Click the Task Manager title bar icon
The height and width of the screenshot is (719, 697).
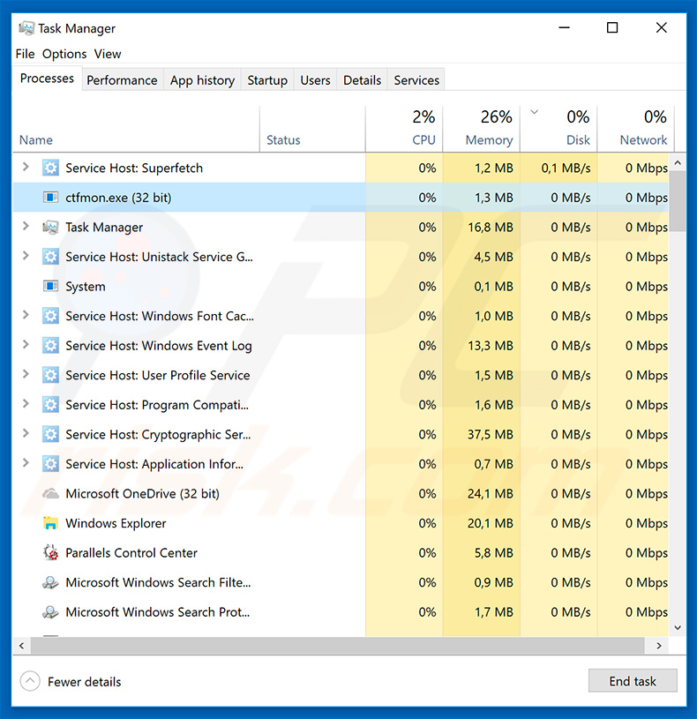point(26,28)
